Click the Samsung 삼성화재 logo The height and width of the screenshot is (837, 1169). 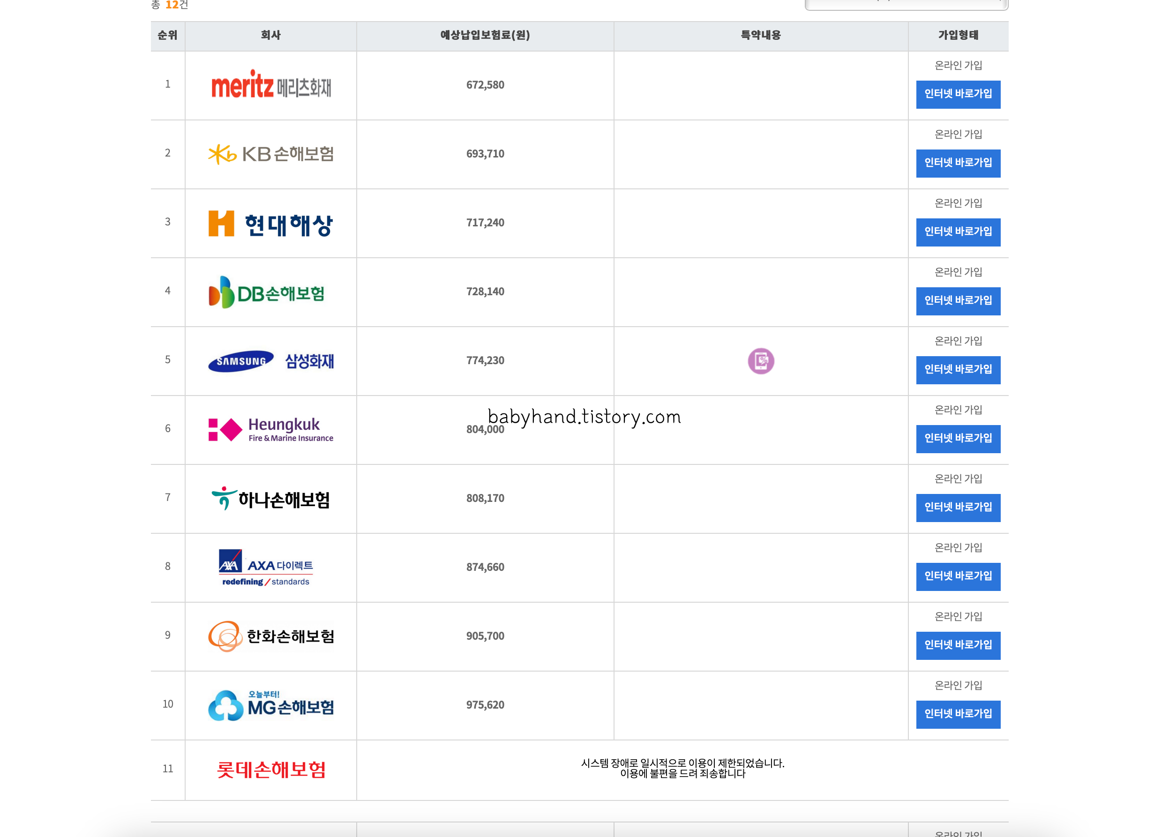(271, 361)
